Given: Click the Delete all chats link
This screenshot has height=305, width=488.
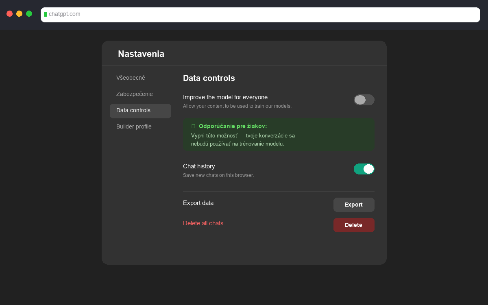Looking at the screenshot, I should point(203,223).
